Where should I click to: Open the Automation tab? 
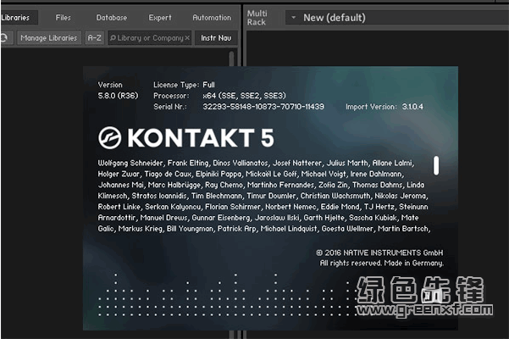[x=212, y=18]
